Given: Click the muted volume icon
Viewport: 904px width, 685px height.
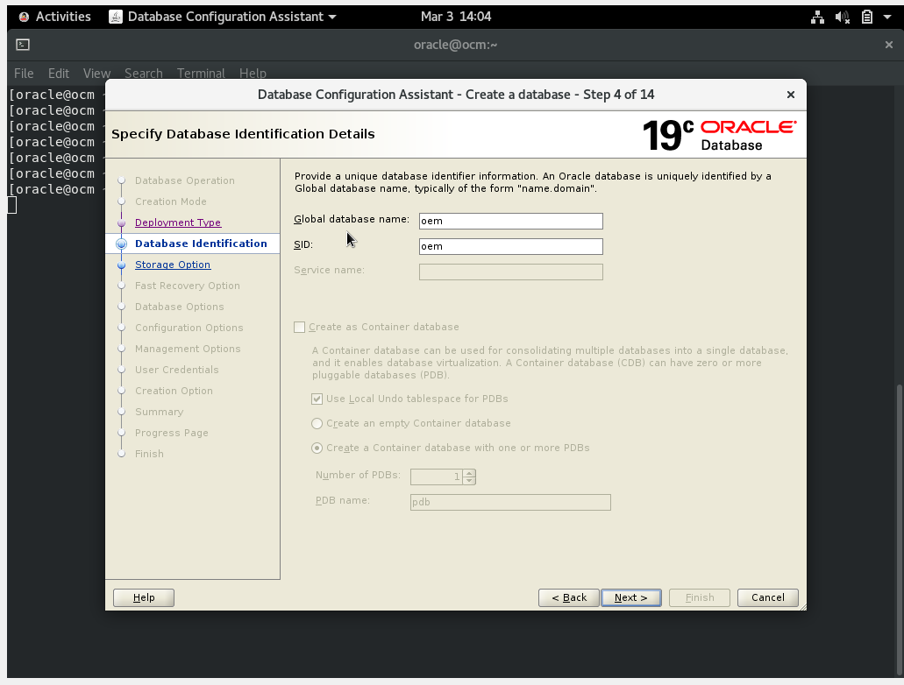Looking at the screenshot, I should coord(843,18).
